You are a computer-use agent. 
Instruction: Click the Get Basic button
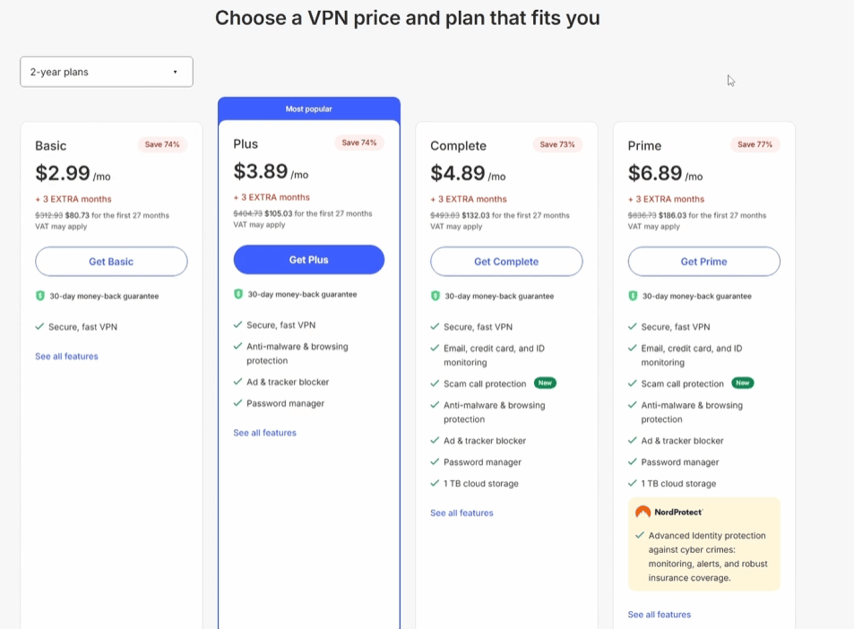pos(110,260)
